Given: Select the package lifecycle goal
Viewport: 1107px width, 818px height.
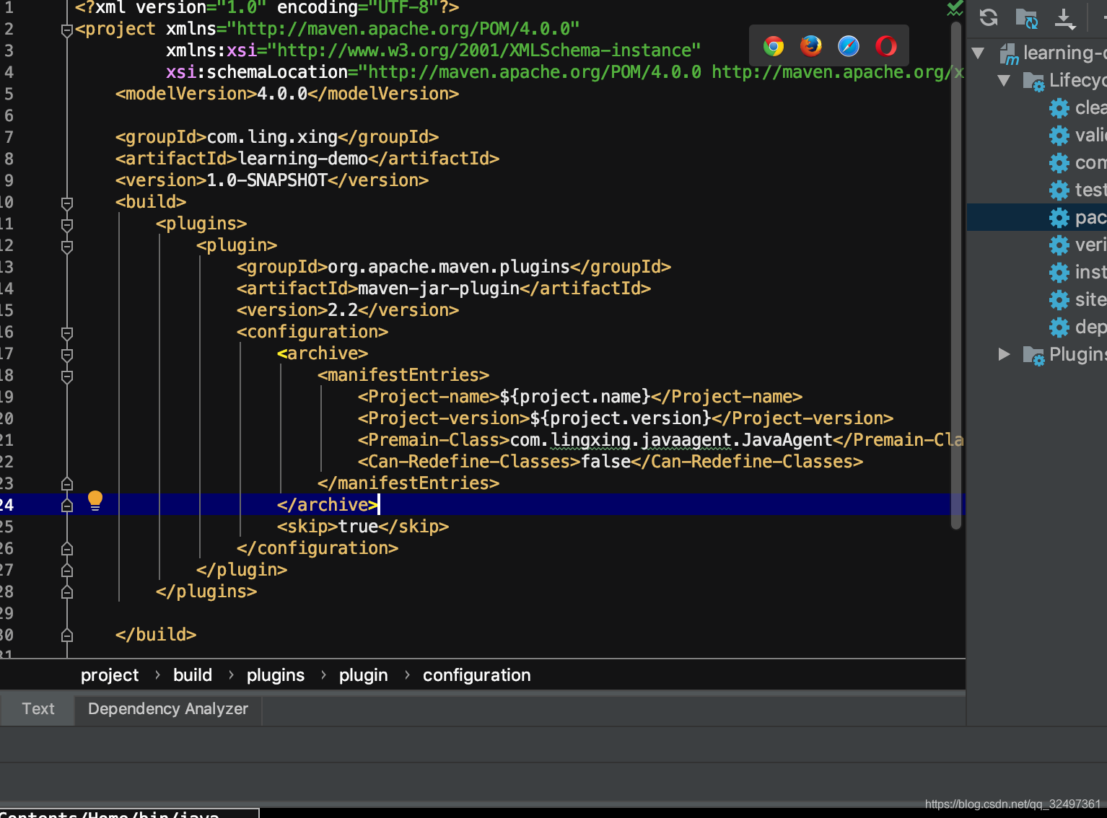Looking at the screenshot, I should 1077,218.
